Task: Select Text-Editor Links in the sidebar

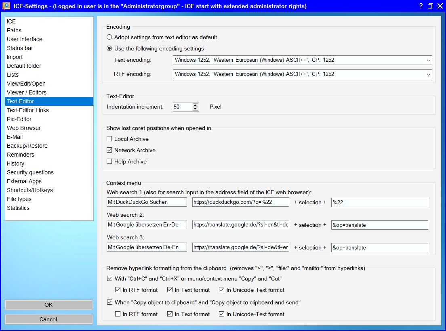Action: 28,110
